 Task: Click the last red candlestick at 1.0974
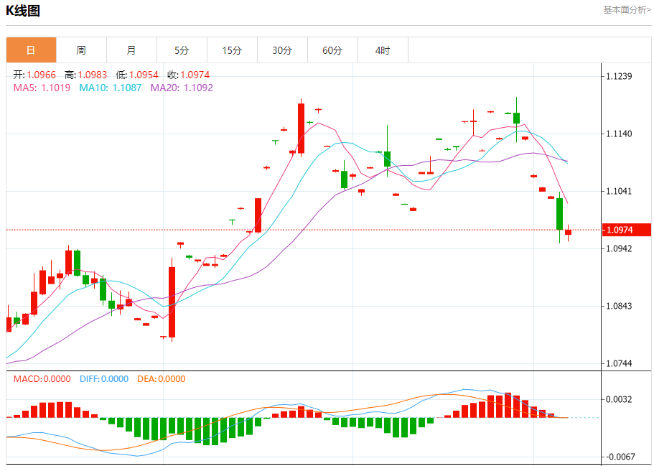(x=568, y=233)
